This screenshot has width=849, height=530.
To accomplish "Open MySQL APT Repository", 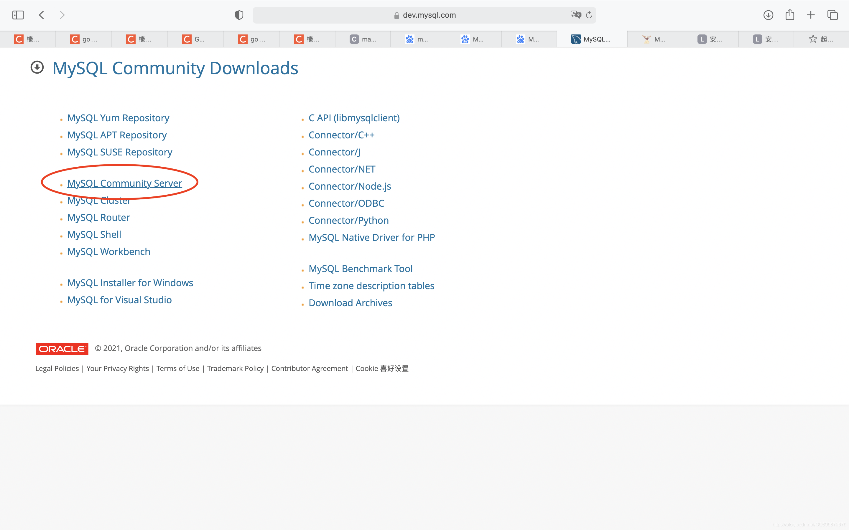I will 117,135.
